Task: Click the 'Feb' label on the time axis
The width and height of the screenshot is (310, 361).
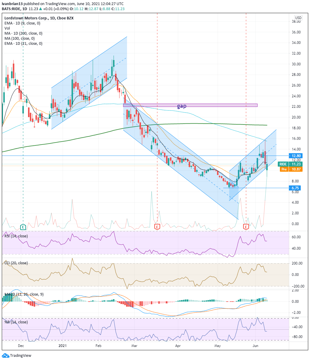Action: pos(98,346)
